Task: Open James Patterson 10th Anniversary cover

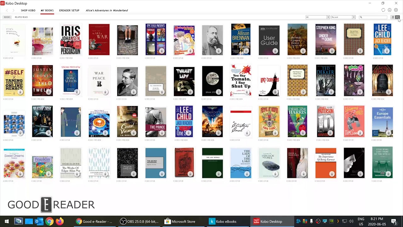Action: point(326,121)
